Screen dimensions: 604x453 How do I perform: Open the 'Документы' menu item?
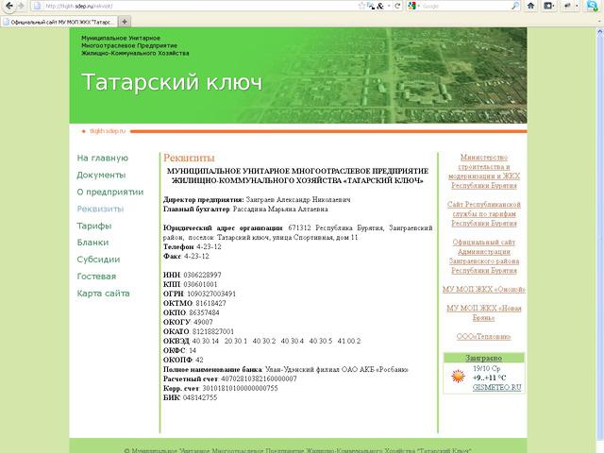pyautogui.click(x=101, y=175)
